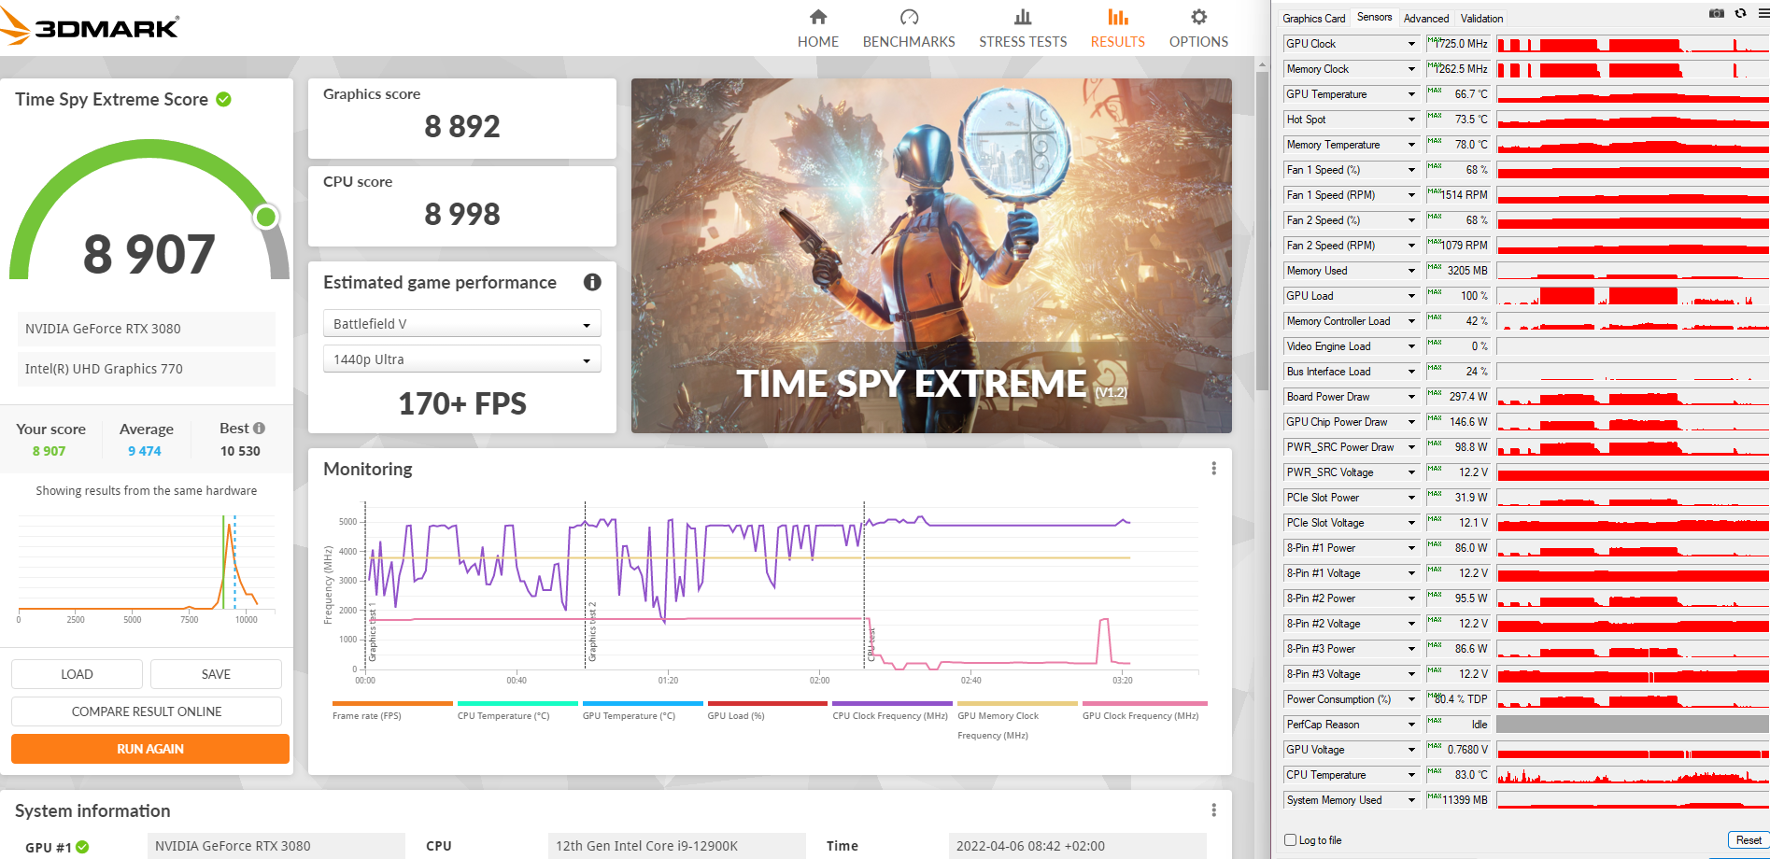
Task: Open the Monitoring three-dot menu
Action: (x=1213, y=469)
